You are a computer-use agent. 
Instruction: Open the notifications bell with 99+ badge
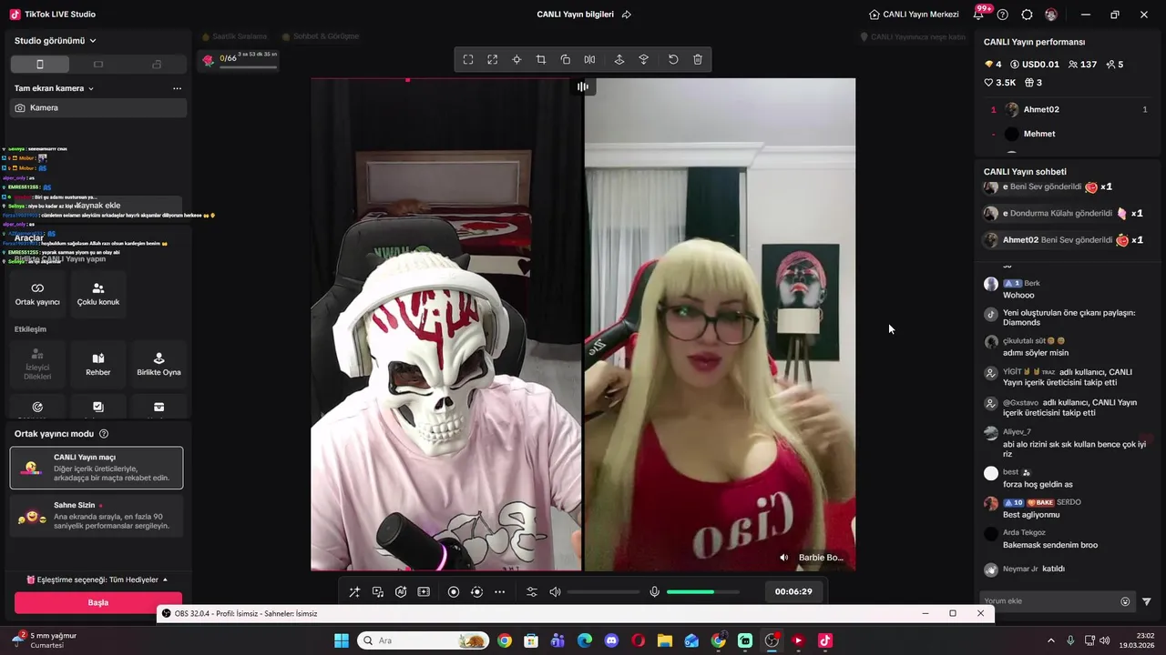tap(980, 15)
